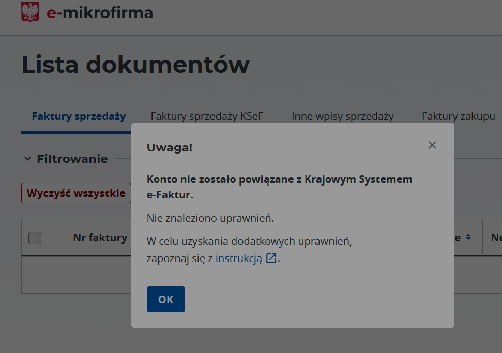
Task: Open the Faktury sprzedaży KSeF tab
Action: click(x=207, y=116)
